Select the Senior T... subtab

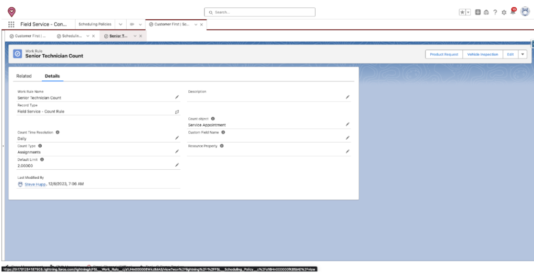point(116,36)
